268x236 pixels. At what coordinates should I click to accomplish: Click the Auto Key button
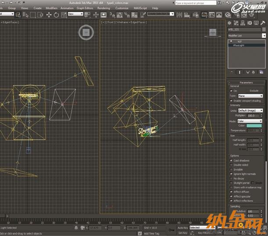[x=183, y=228]
